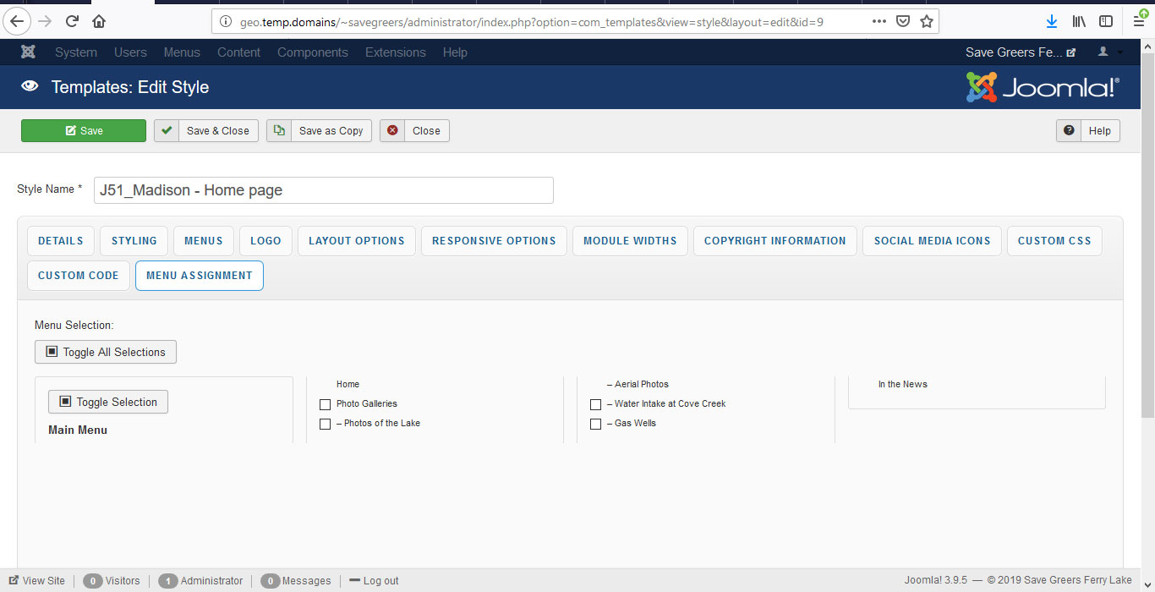The image size is (1155, 592).
Task: Open the browser ellipsis page actions menu
Action: (879, 21)
